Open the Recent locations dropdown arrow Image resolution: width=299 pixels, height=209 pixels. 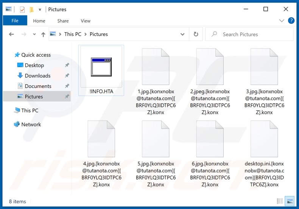pos(34,35)
